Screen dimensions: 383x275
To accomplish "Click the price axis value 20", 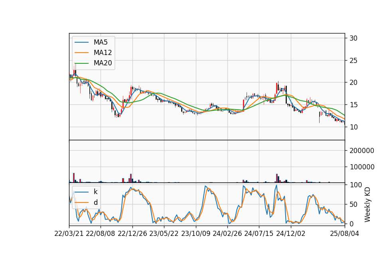I will pos(353,82).
